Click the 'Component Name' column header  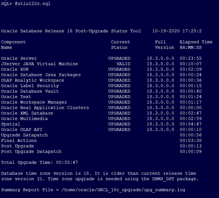[x=13, y=45]
